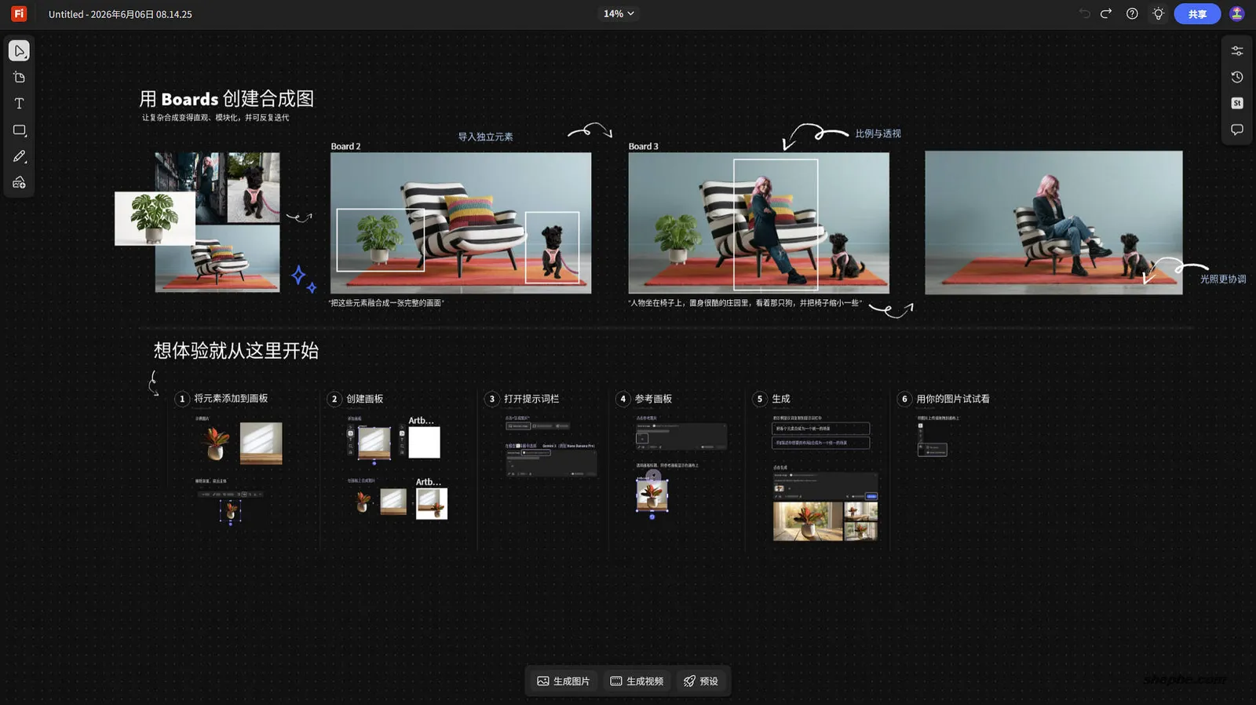1256x705 pixels.
Task: Click the 参考画板 step label
Action: click(653, 399)
